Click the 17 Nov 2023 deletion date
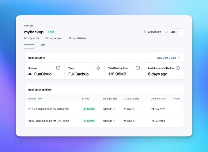This screenshot has height=152, width=208. [x=158, y=121]
